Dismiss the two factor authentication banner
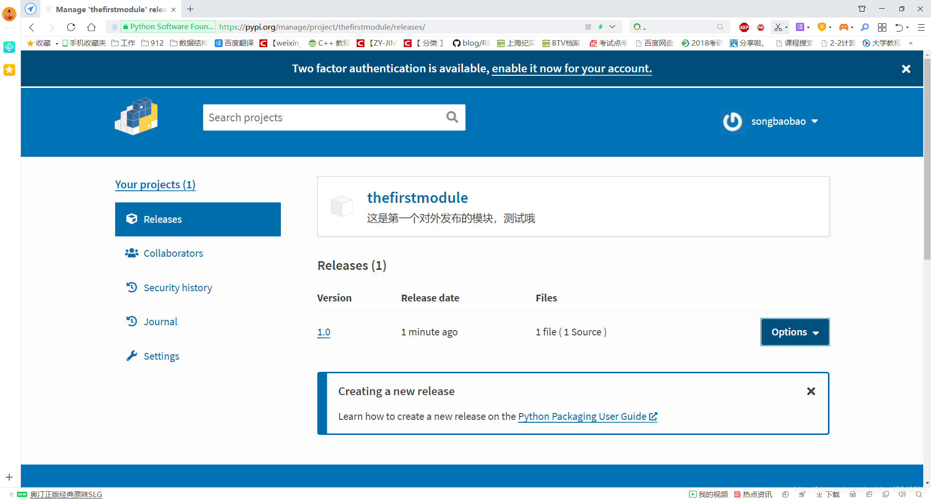 tap(906, 69)
